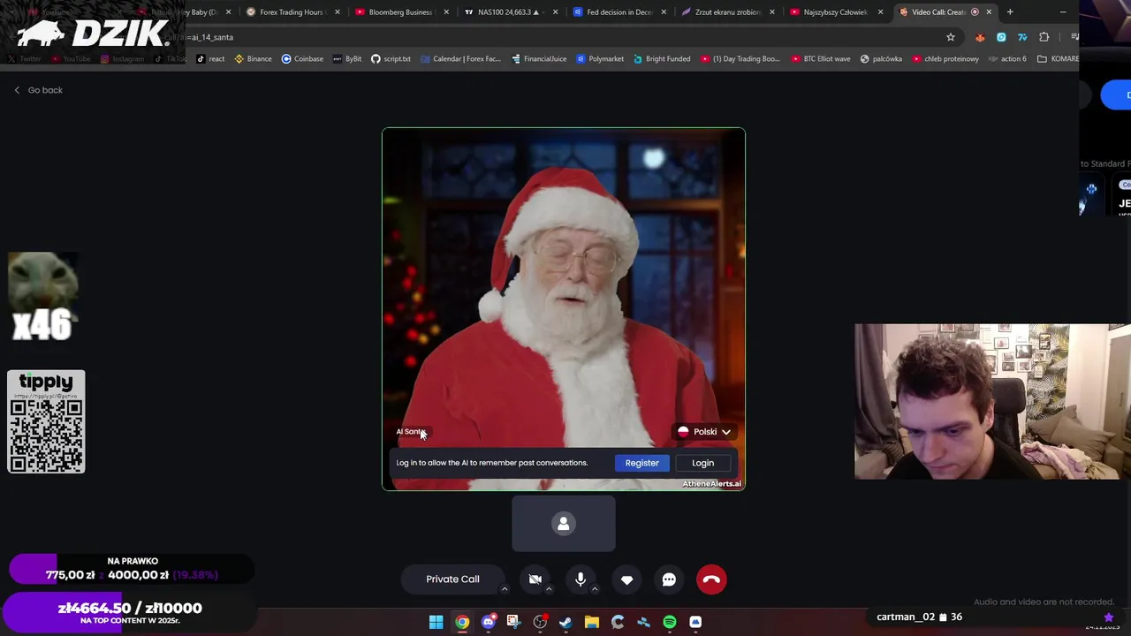Open the Chrome extensions puzzle icon
The width and height of the screenshot is (1131, 636).
1044,37
